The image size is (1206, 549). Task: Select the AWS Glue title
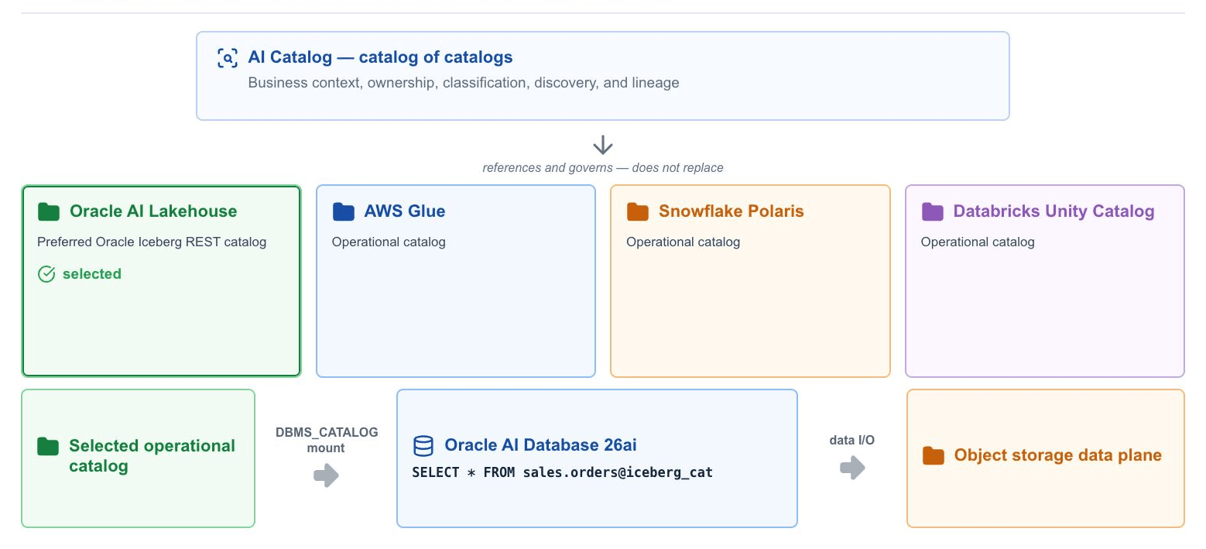tap(405, 211)
